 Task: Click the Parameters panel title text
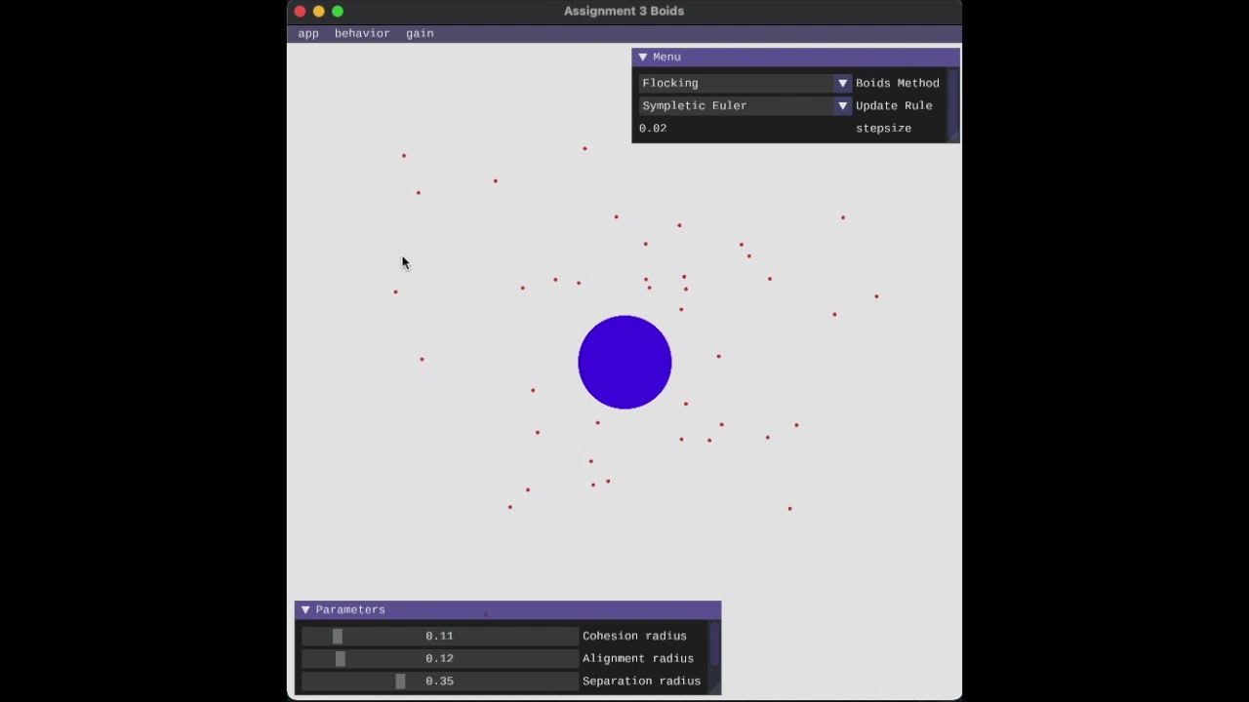click(x=350, y=610)
